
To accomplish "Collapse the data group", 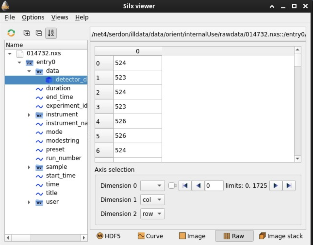I will 29,71.
